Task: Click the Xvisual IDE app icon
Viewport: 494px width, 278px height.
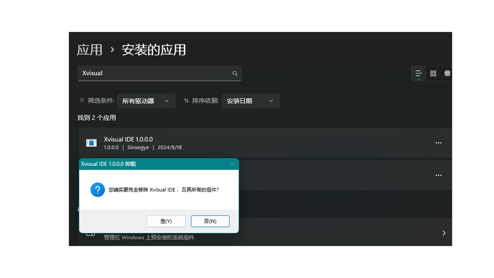Action: click(91, 143)
